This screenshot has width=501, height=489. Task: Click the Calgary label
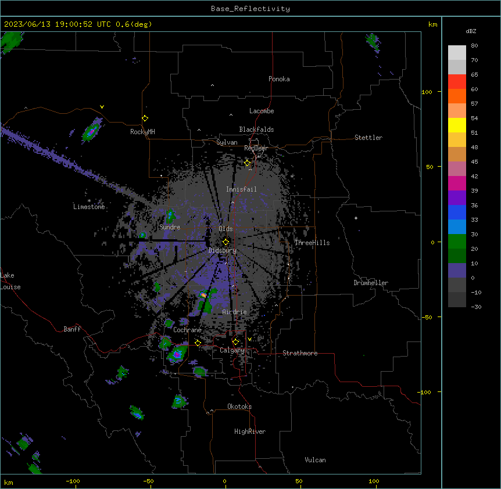coord(232,350)
